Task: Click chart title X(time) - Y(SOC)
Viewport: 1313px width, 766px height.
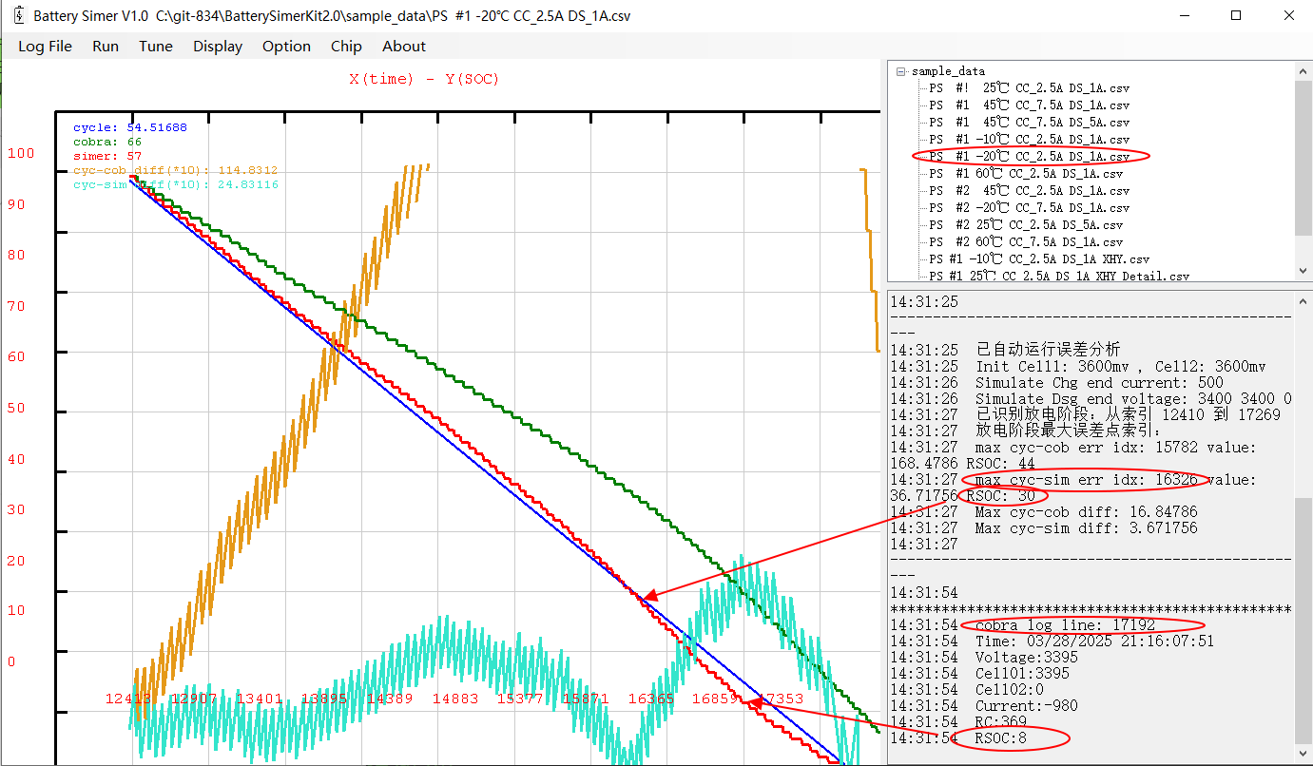Action: click(x=424, y=79)
